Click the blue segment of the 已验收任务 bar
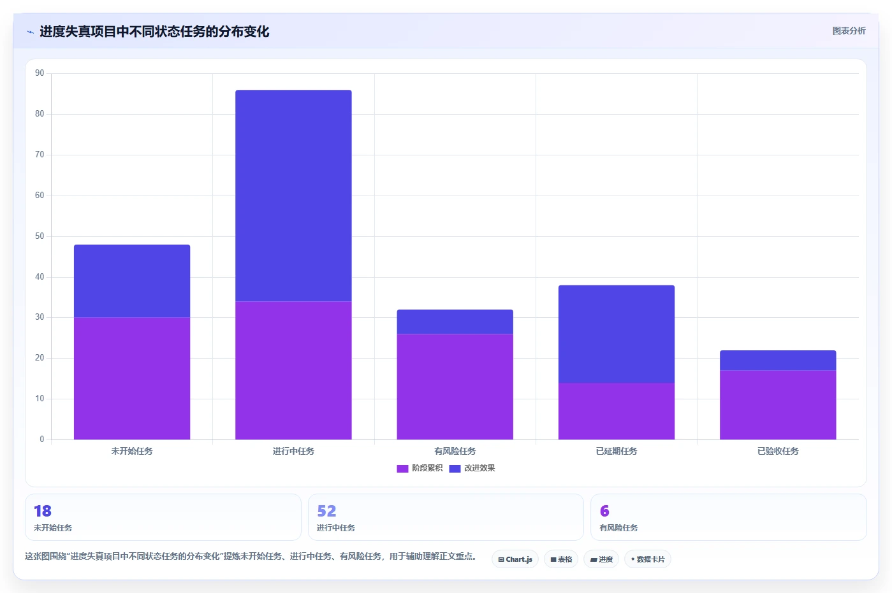Image resolution: width=892 pixels, height=593 pixels. pyautogui.click(x=778, y=361)
